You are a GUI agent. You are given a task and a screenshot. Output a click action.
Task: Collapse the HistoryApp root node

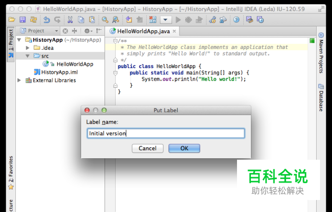pyautogui.click(x=19, y=40)
